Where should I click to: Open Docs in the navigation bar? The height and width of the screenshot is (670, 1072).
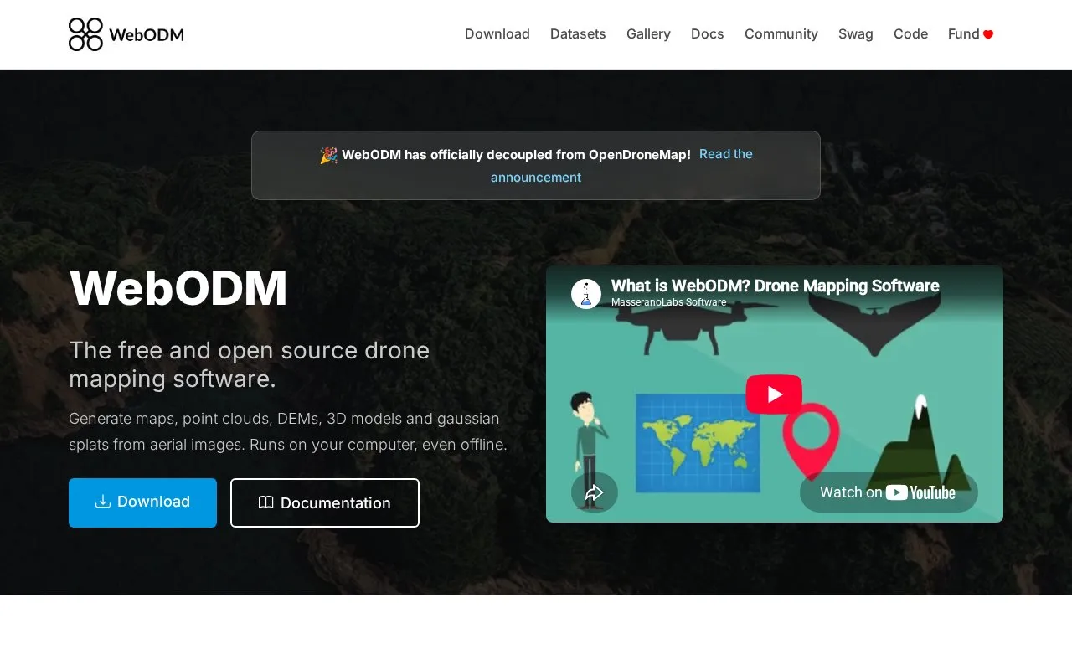coord(708,34)
